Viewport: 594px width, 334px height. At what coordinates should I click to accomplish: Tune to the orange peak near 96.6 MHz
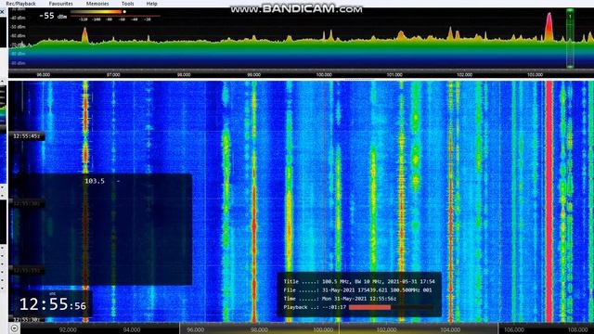84,35
